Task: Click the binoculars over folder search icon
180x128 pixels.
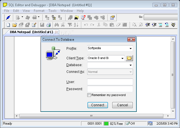Action: (x=76, y=18)
